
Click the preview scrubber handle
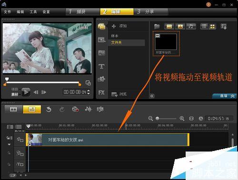(7, 79)
